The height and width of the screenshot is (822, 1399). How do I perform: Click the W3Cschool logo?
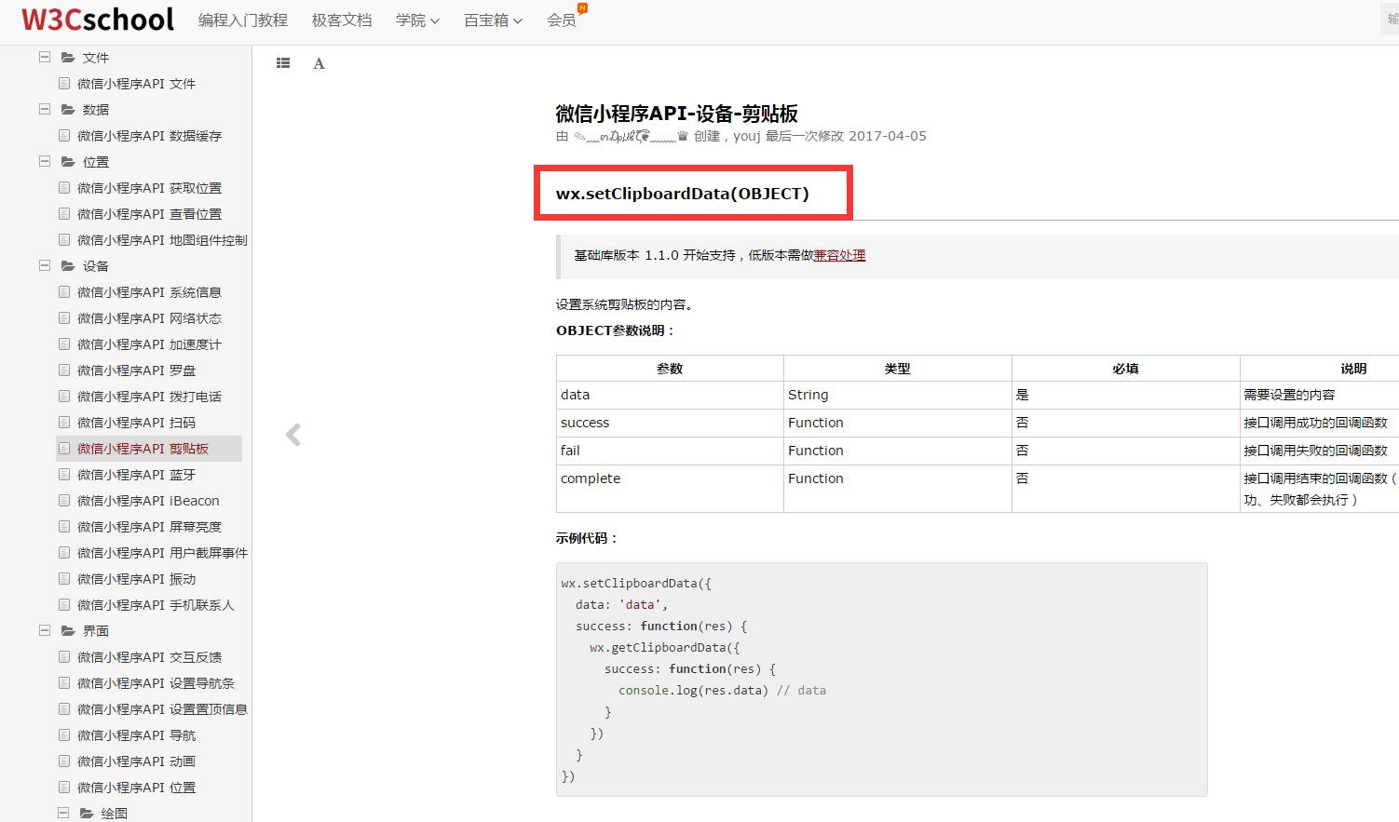[98, 20]
